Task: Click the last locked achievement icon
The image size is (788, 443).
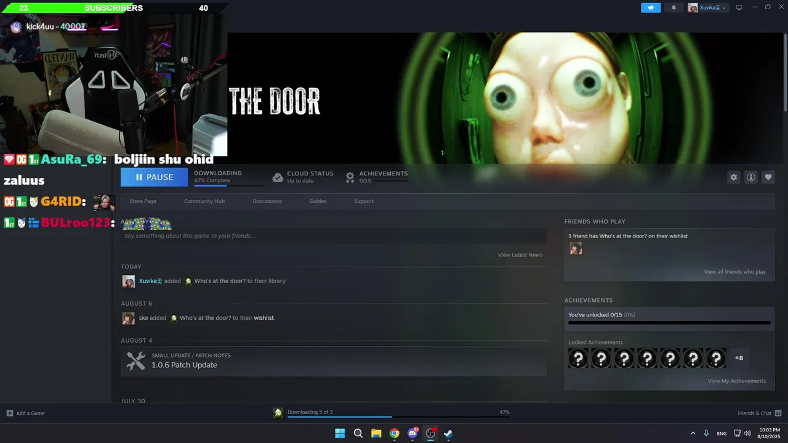Action: tap(716, 358)
